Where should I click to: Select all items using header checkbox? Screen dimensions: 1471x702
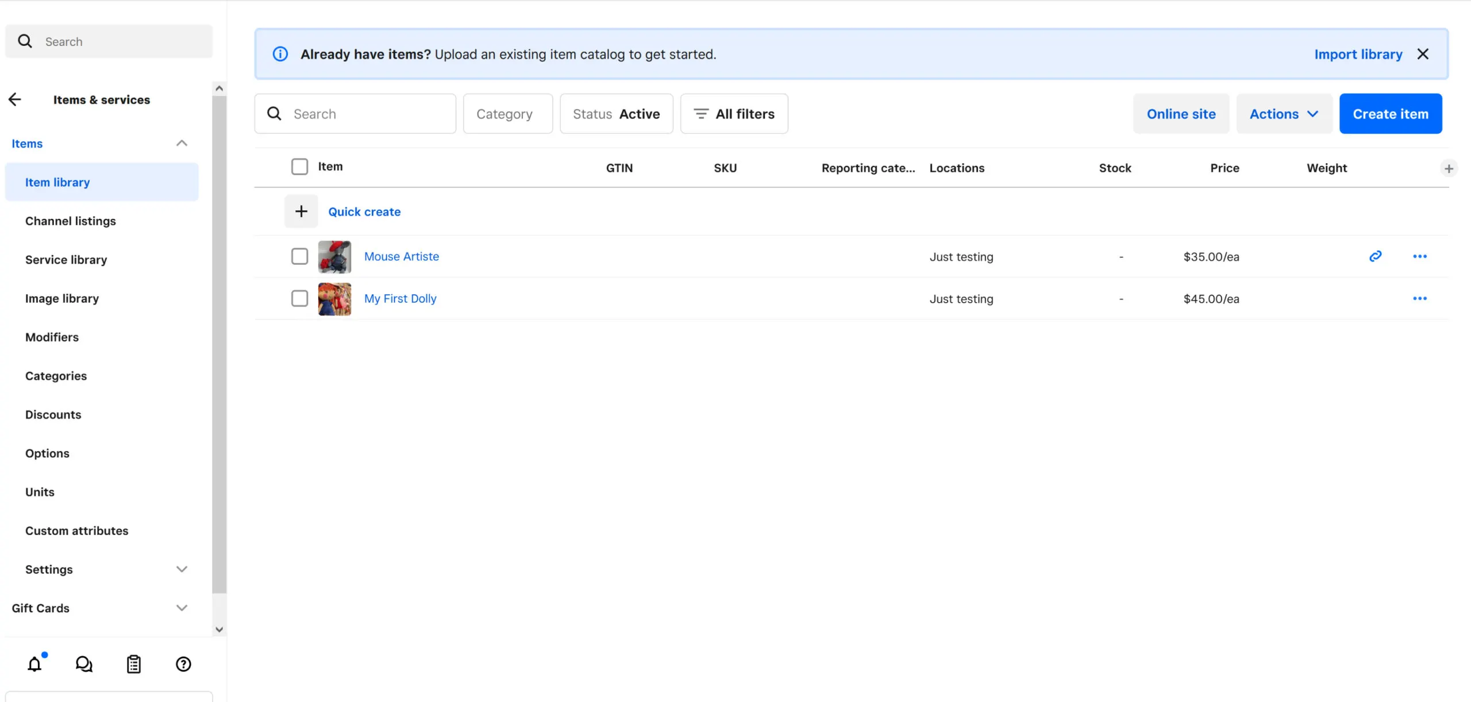click(299, 166)
